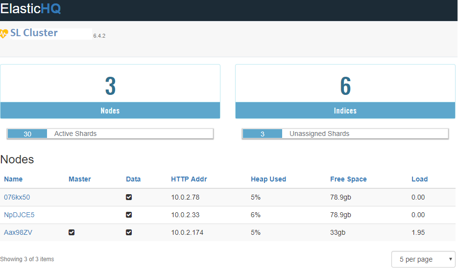Sort nodes by HTTP Addr column
The width and height of the screenshot is (458, 270).
189,179
